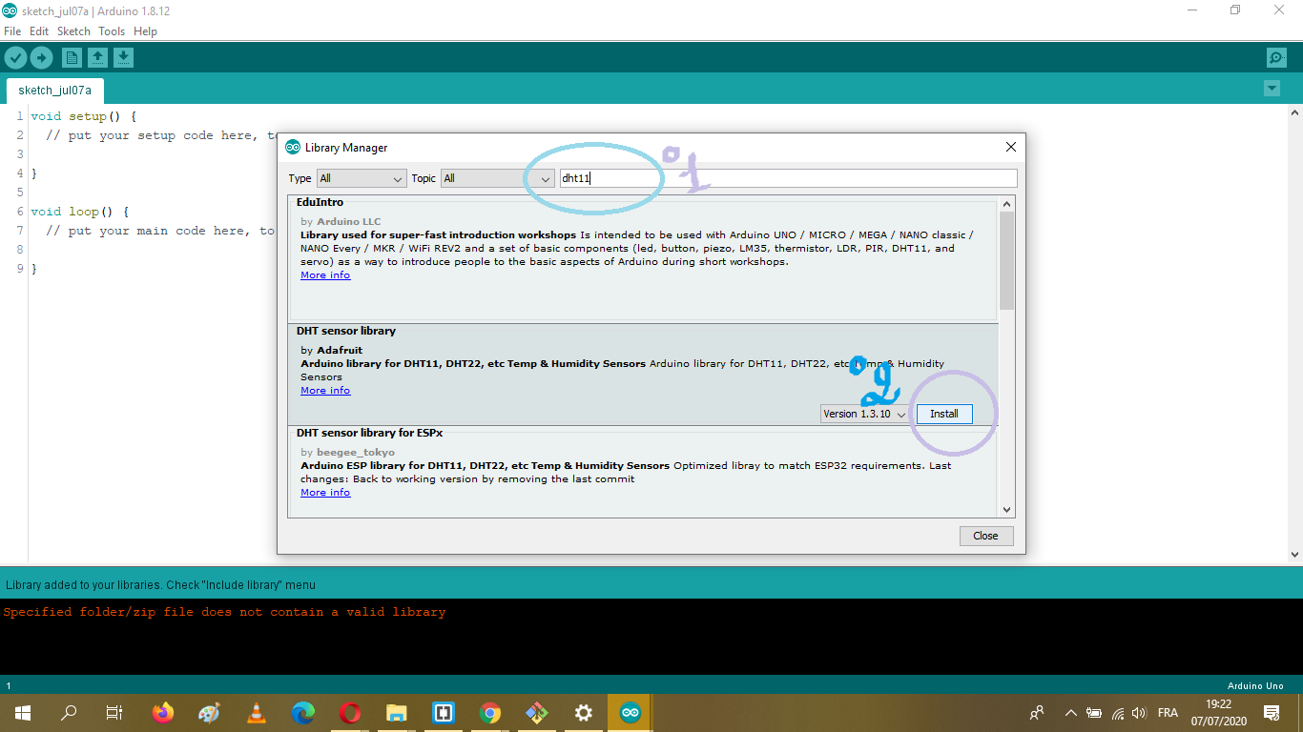This screenshot has width=1303, height=732.
Task: Click the editor scrollbar down arrow
Action: (1294, 554)
